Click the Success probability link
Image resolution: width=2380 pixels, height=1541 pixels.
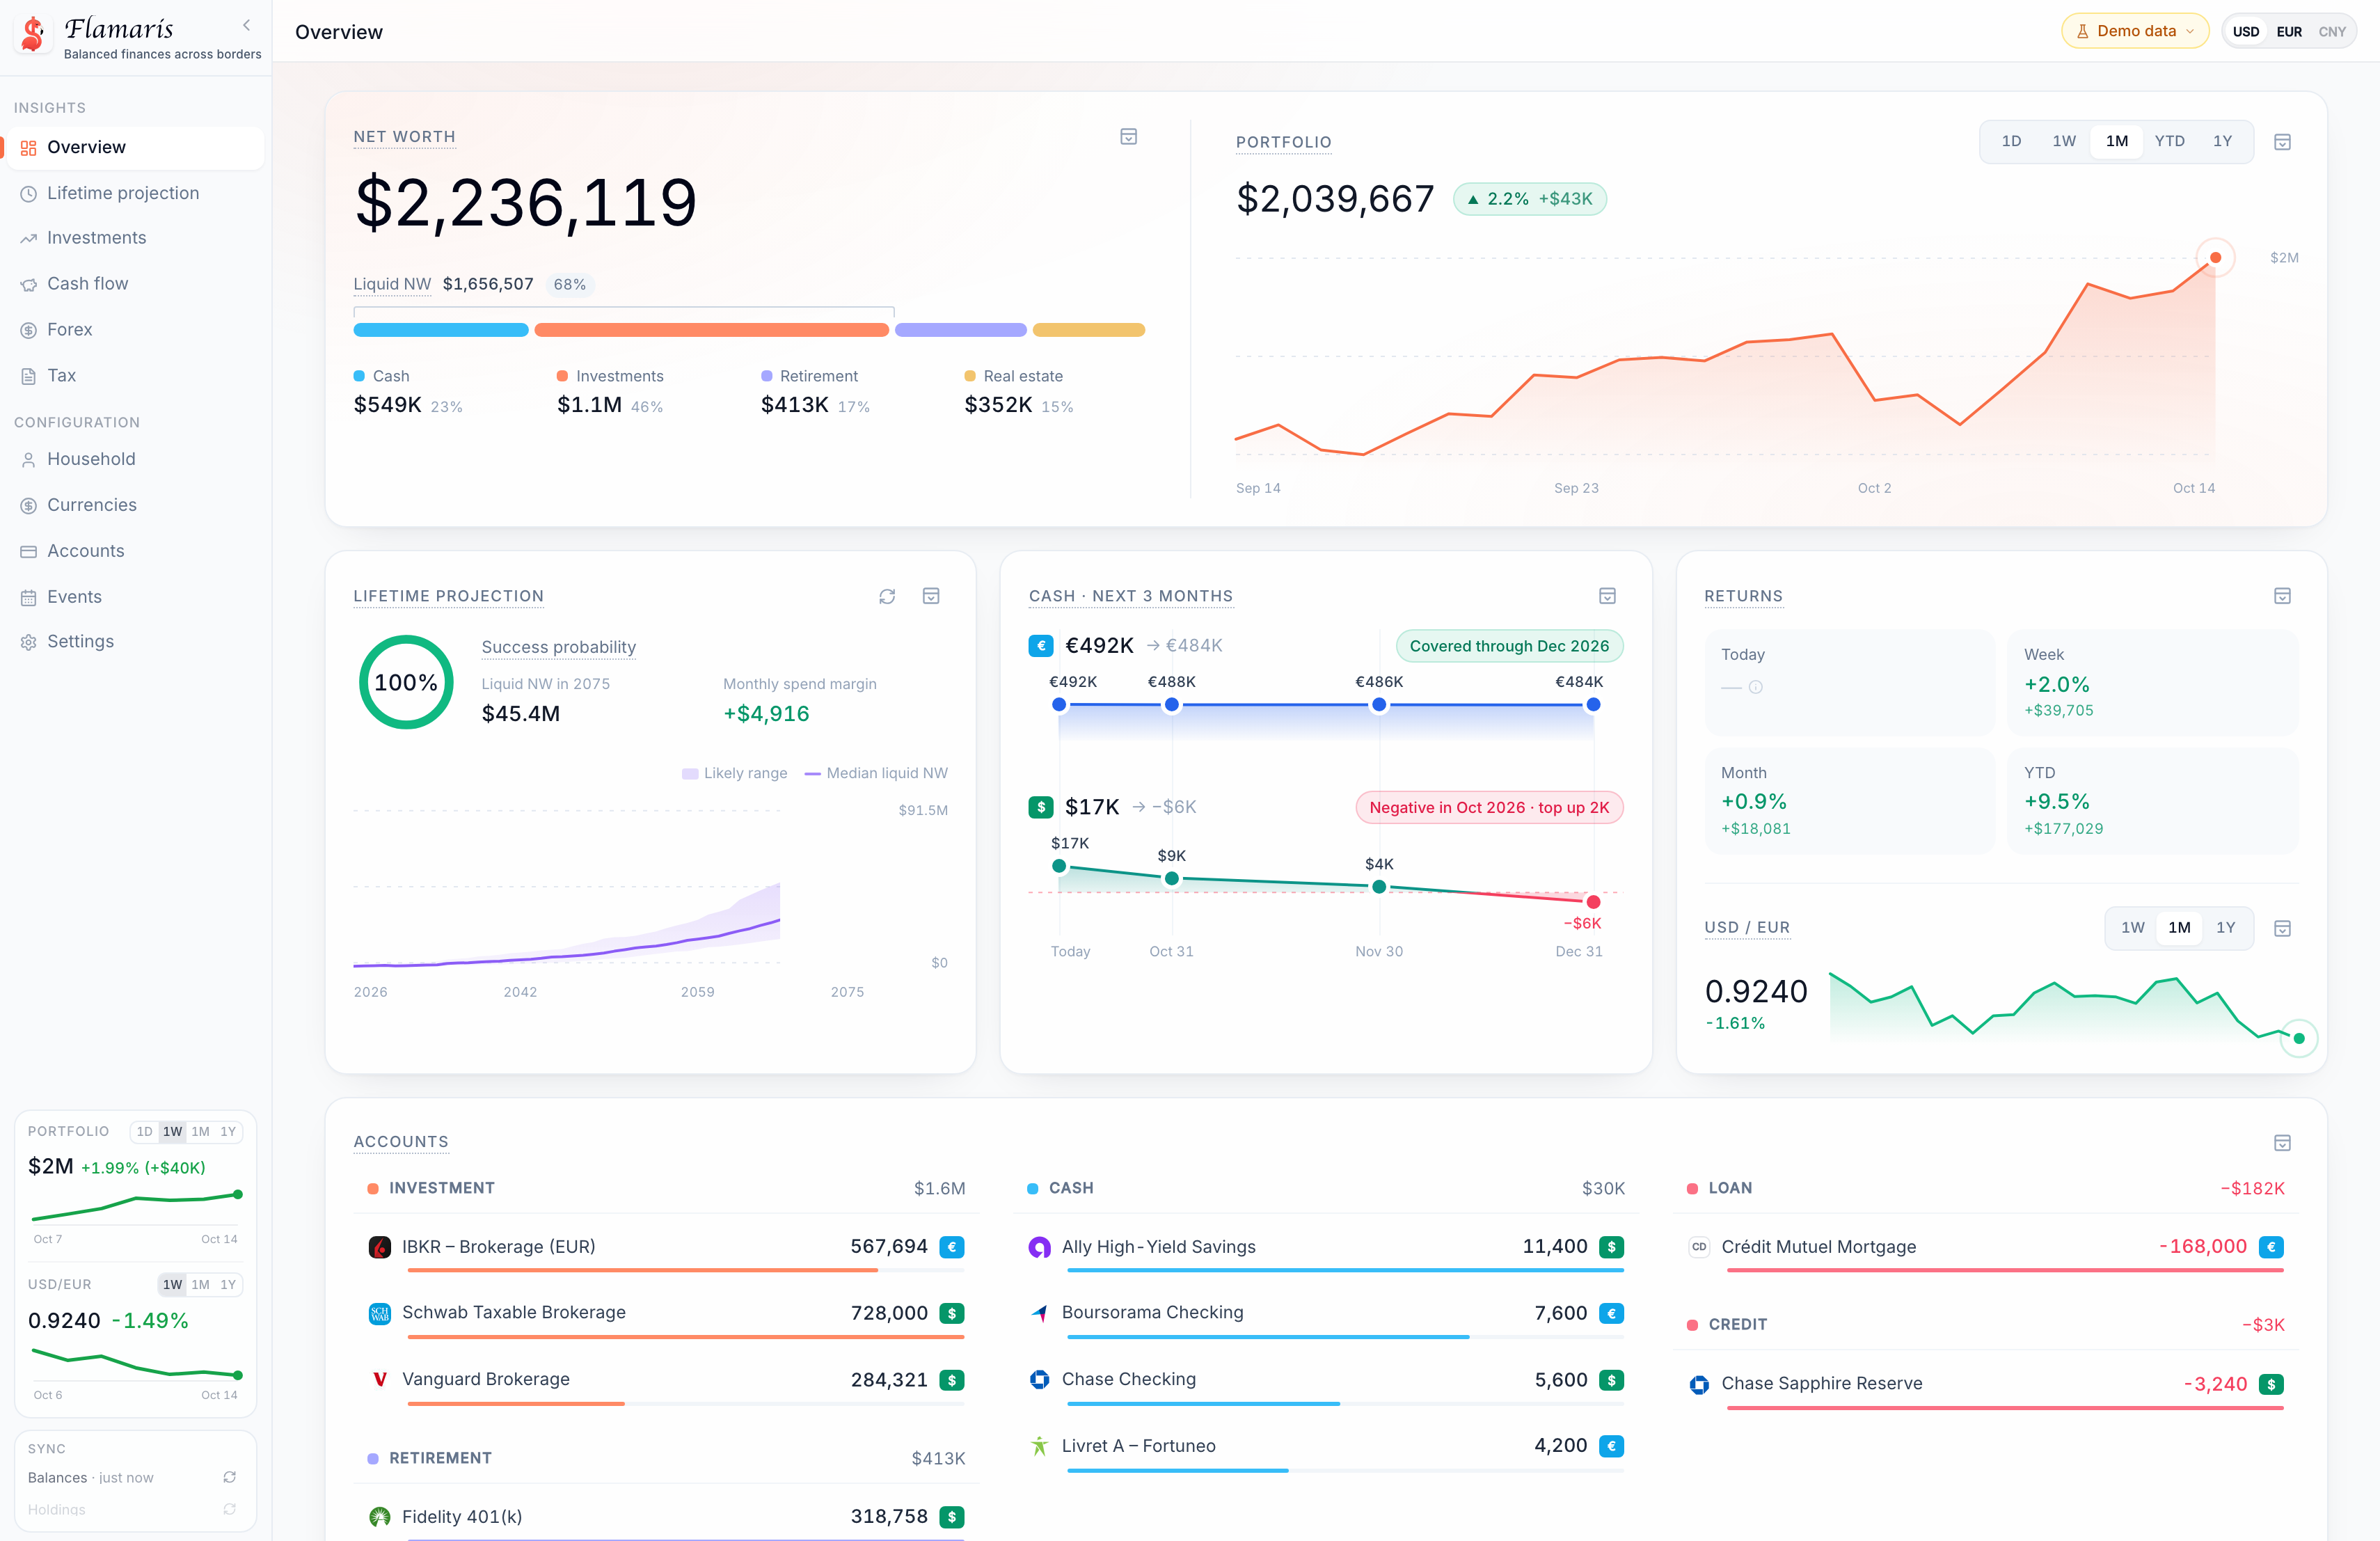[x=558, y=647]
